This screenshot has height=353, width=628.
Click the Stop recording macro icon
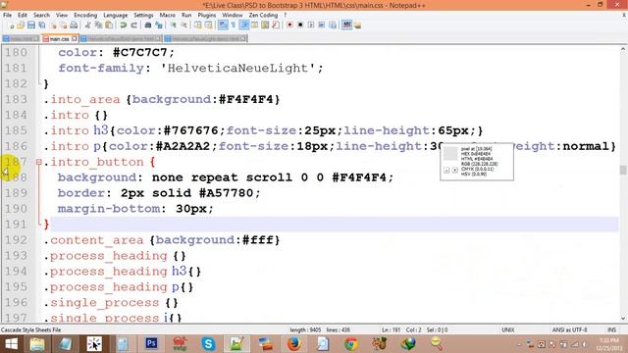(300, 25)
